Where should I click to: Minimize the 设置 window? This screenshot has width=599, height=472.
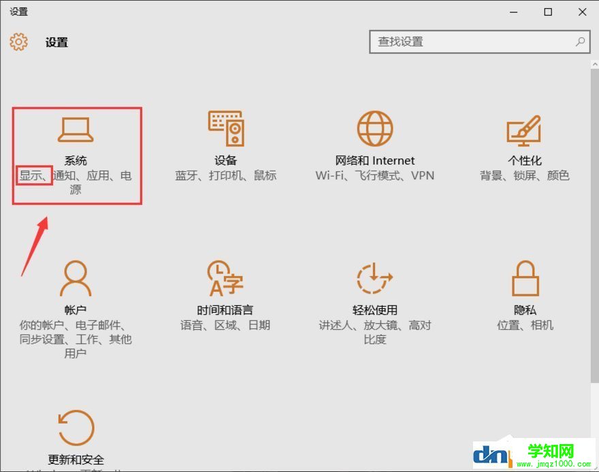(514, 12)
